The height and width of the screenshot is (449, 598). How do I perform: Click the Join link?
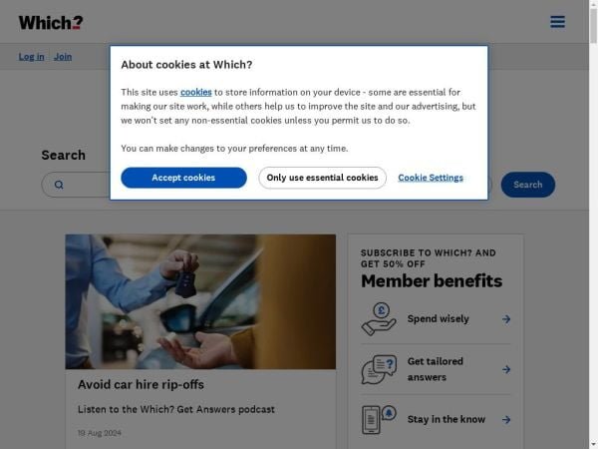tap(63, 57)
